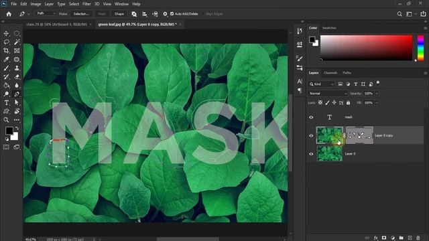Toggle layer filtering switch
Image resolution: width=429 pixels, height=241 pixels.
click(x=378, y=82)
